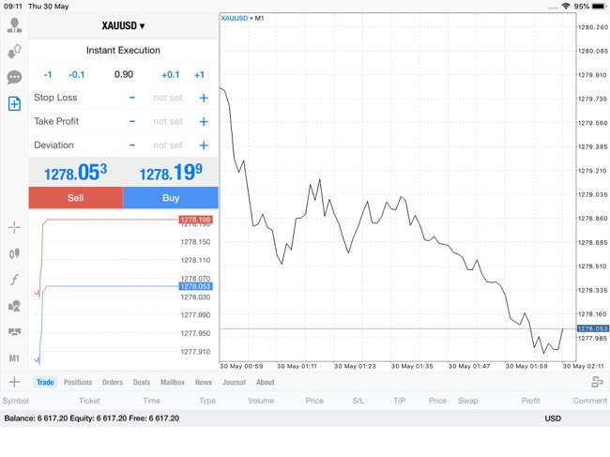Screen dimensions: 610x457
Task: Change chart type via candlestick icon
Action: (x=14, y=253)
